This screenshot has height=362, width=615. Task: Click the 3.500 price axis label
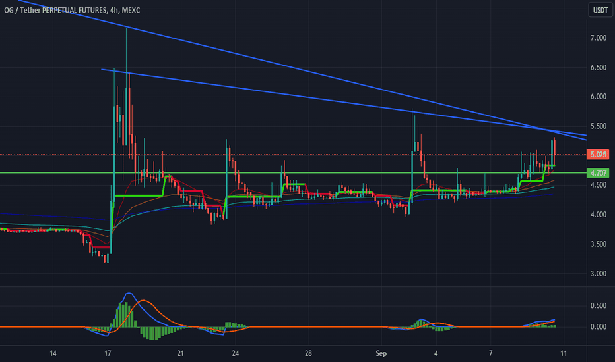(598, 244)
